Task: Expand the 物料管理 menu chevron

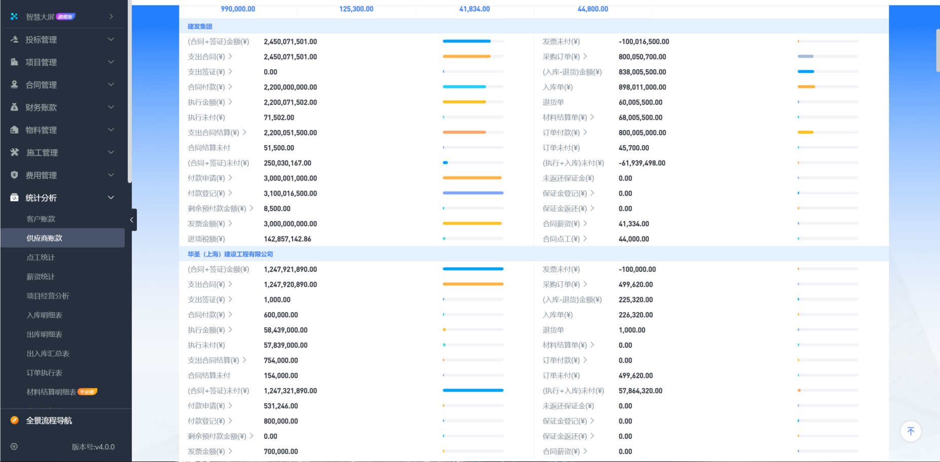Action: (111, 130)
